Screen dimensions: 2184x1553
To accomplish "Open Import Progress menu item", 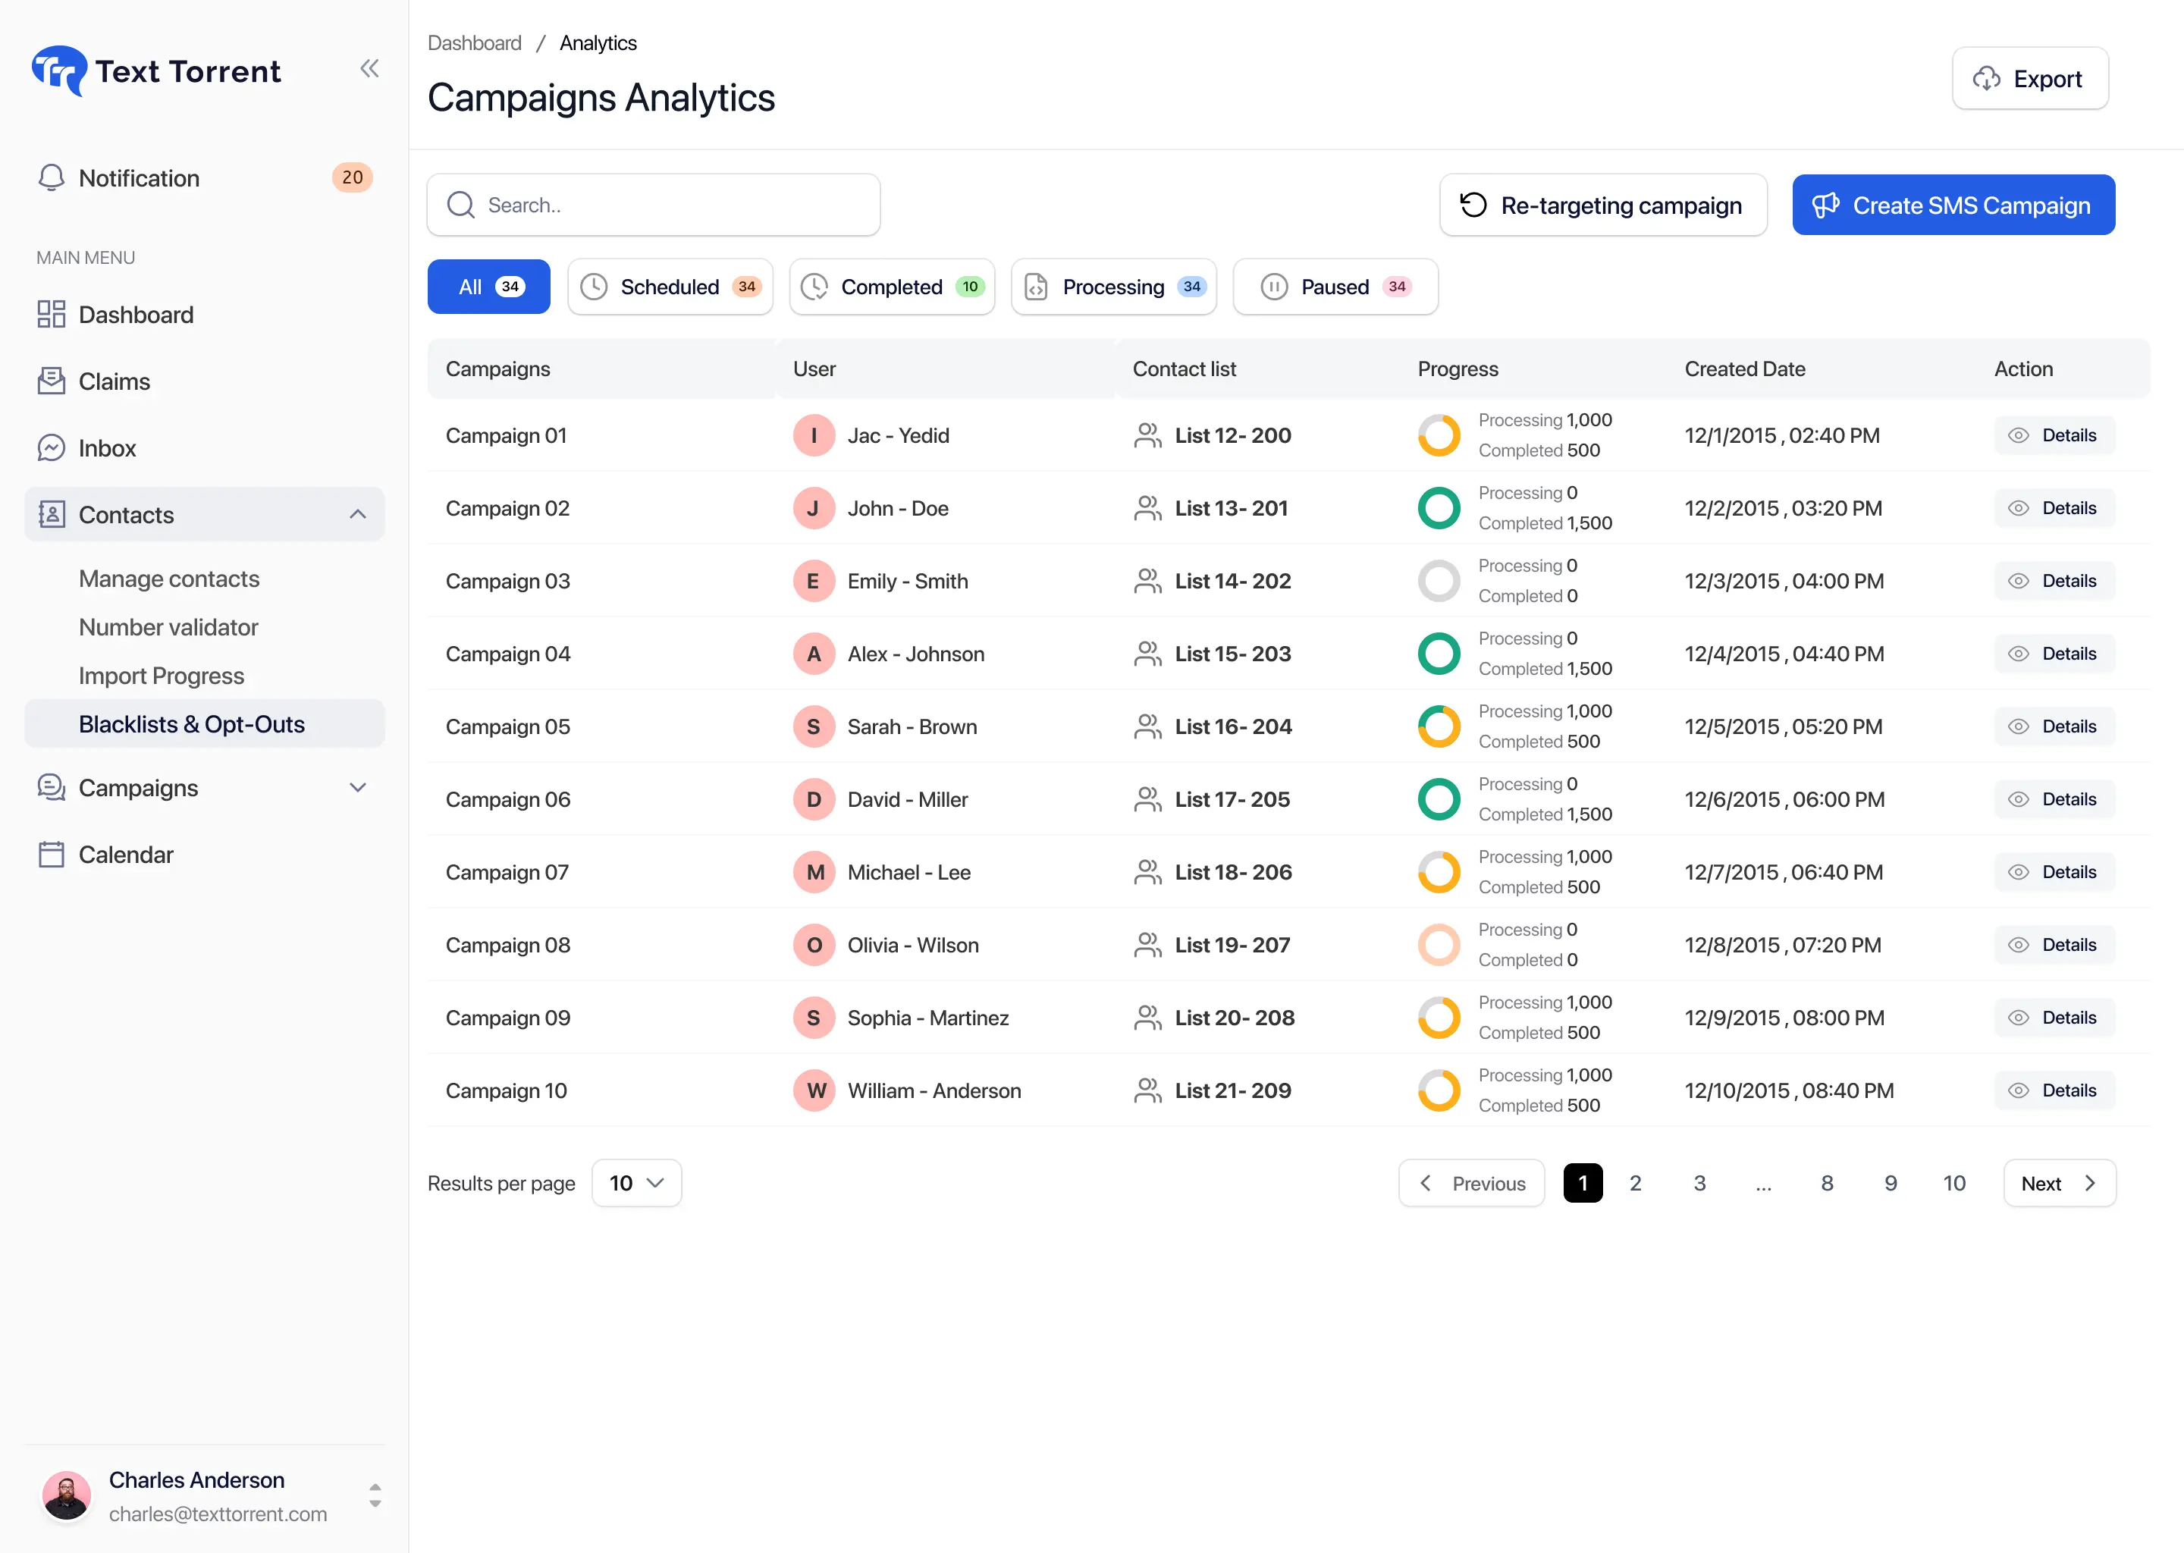I will pos(162,676).
